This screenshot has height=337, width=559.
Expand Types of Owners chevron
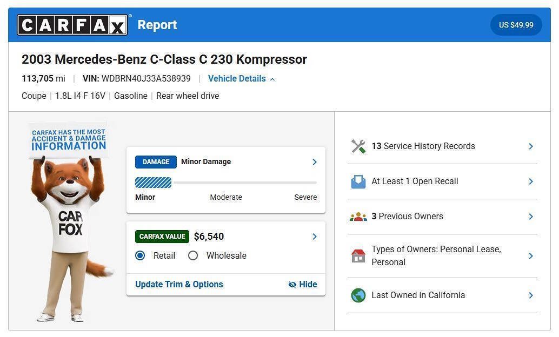(531, 256)
